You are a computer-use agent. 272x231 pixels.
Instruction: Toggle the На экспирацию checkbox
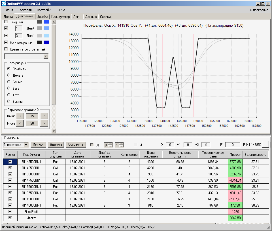[x=6, y=43]
